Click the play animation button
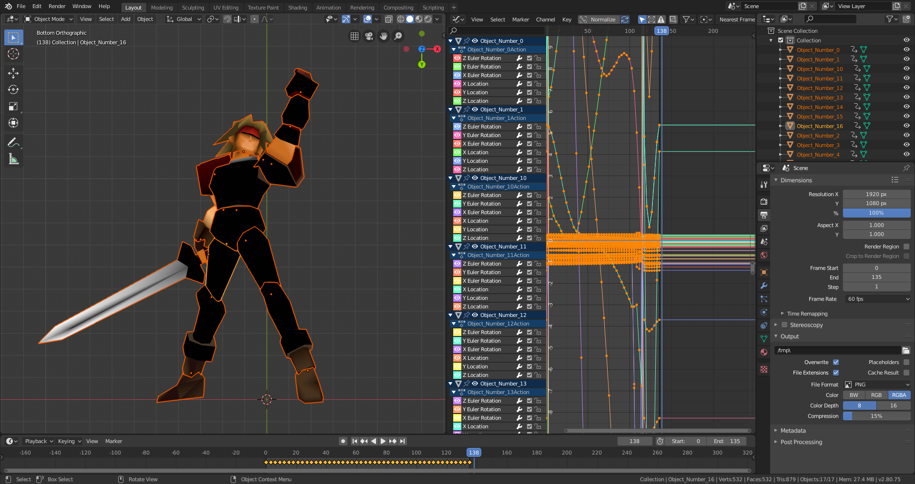Viewport: 915px width, 484px height. coord(383,441)
